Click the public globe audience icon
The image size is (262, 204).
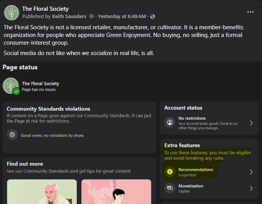point(153,17)
